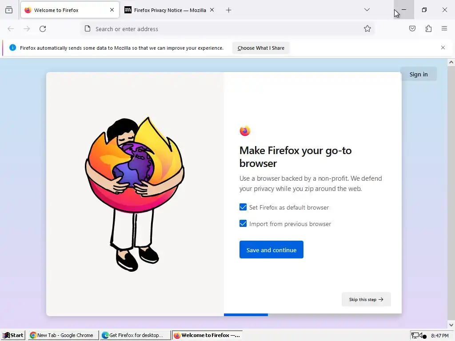This screenshot has height=341, width=455.
Task: Click Skip this step link
Action: [366, 299]
